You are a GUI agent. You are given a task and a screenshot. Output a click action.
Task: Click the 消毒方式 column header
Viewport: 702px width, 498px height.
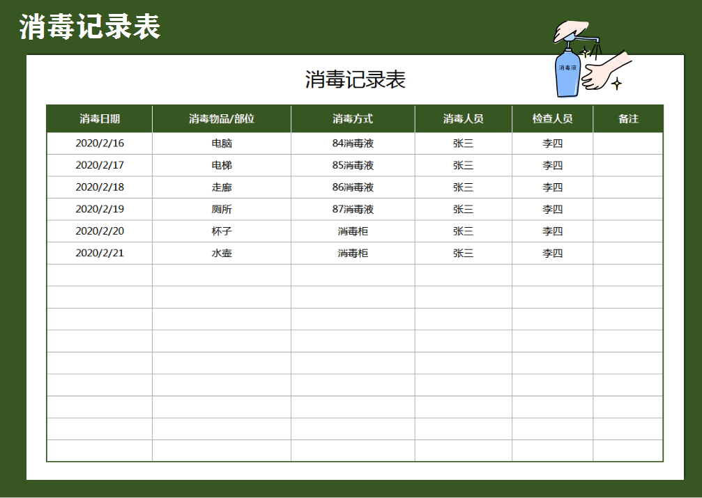click(x=353, y=118)
